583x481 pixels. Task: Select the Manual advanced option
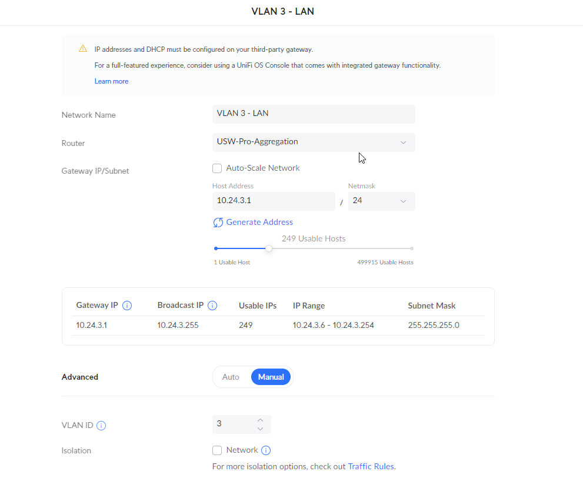pyautogui.click(x=271, y=377)
